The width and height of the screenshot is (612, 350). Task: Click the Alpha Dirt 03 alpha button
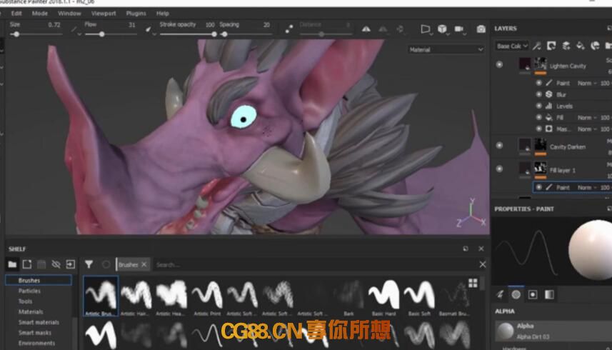[x=553, y=331]
